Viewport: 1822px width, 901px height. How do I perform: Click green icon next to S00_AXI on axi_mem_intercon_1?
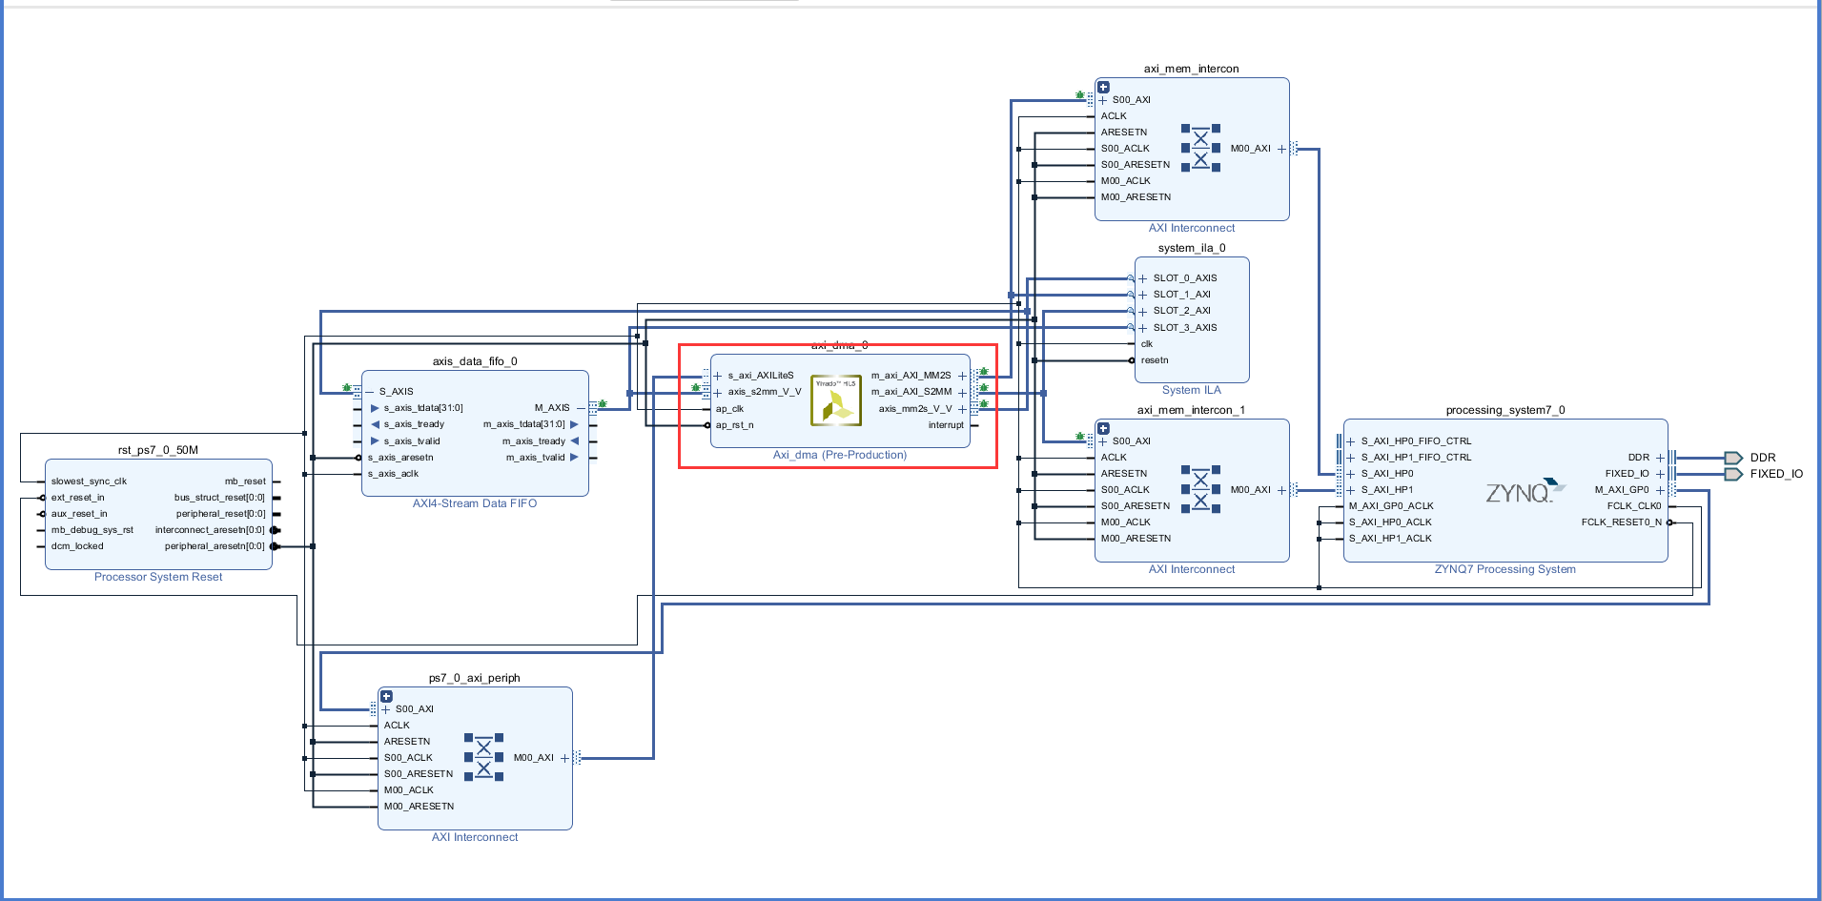point(1078,437)
